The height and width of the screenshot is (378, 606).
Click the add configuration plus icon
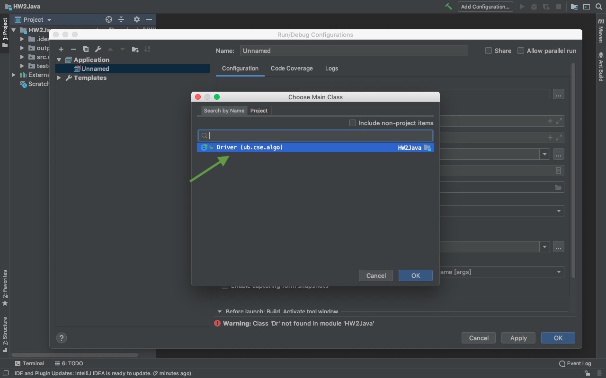click(x=61, y=49)
